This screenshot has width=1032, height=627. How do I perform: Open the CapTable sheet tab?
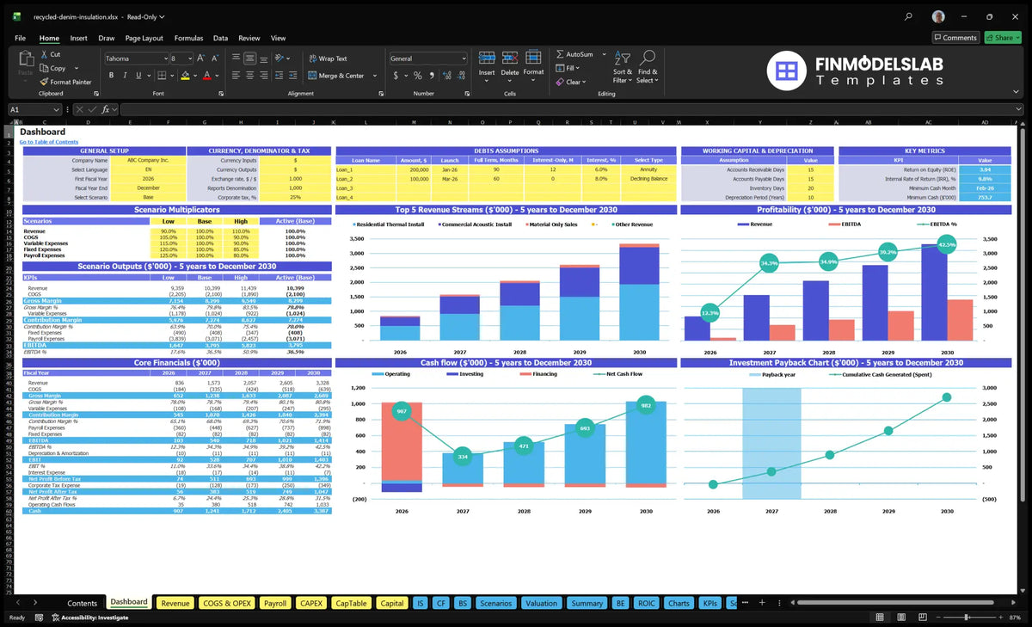351,603
